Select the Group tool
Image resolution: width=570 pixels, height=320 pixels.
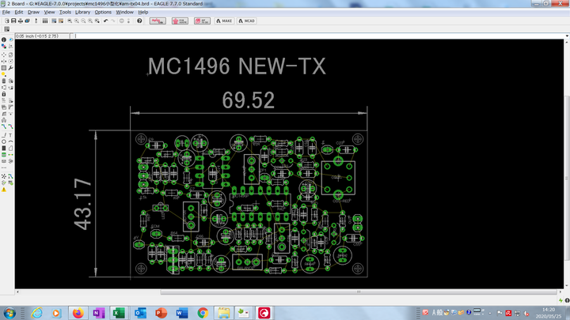tap(4, 67)
